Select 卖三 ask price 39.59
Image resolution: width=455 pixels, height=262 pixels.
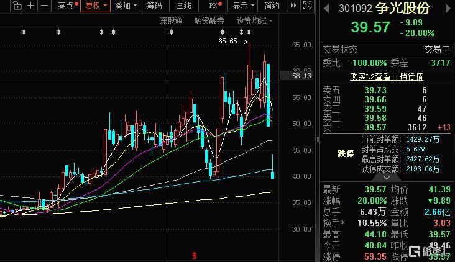click(x=375, y=109)
